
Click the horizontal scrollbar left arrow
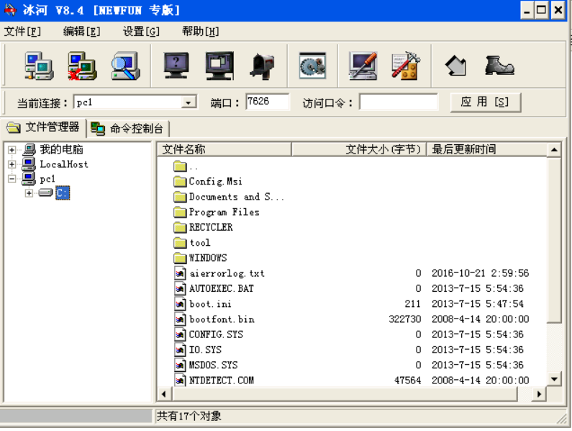point(164,394)
